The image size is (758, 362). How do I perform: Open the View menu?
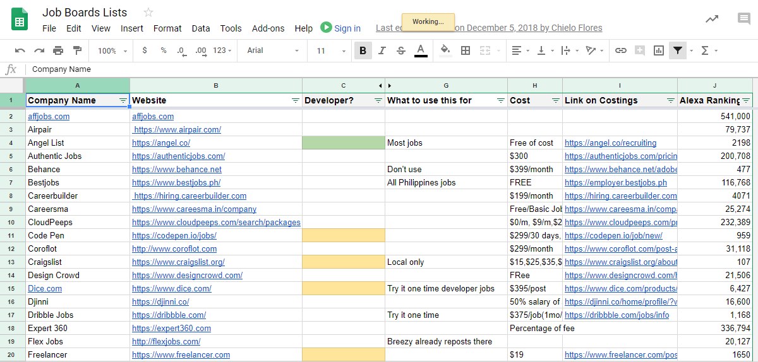coord(101,28)
